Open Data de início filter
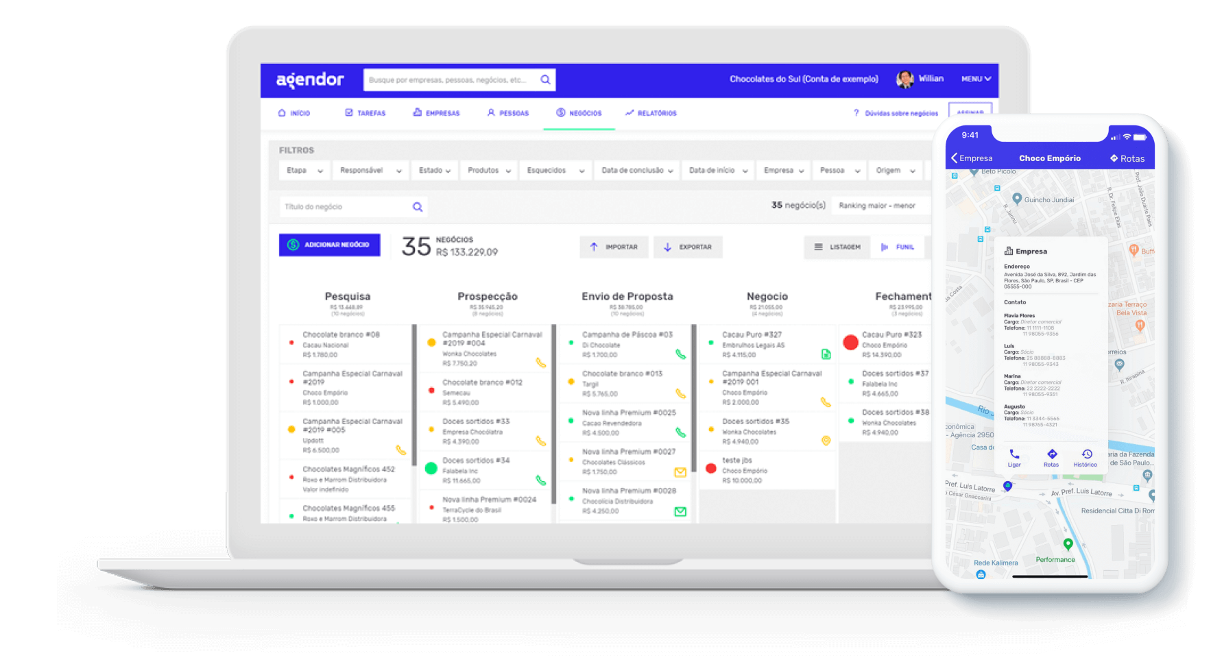Image resolution: width=1211 pixels, height=662 pixels. point(718,171)
